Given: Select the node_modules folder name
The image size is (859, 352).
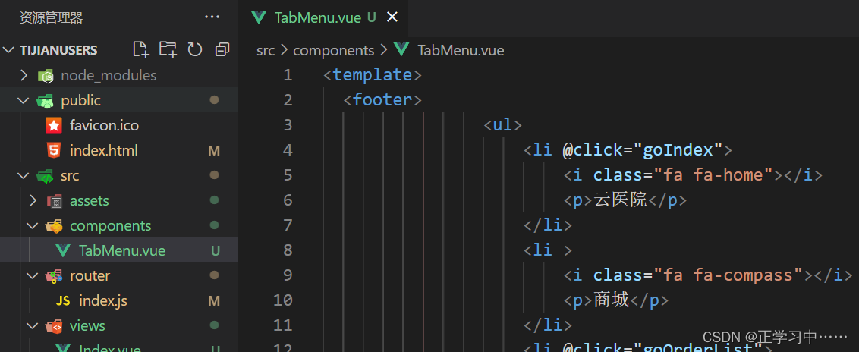Looking at the screenshot, I should (x=109, y=76).
